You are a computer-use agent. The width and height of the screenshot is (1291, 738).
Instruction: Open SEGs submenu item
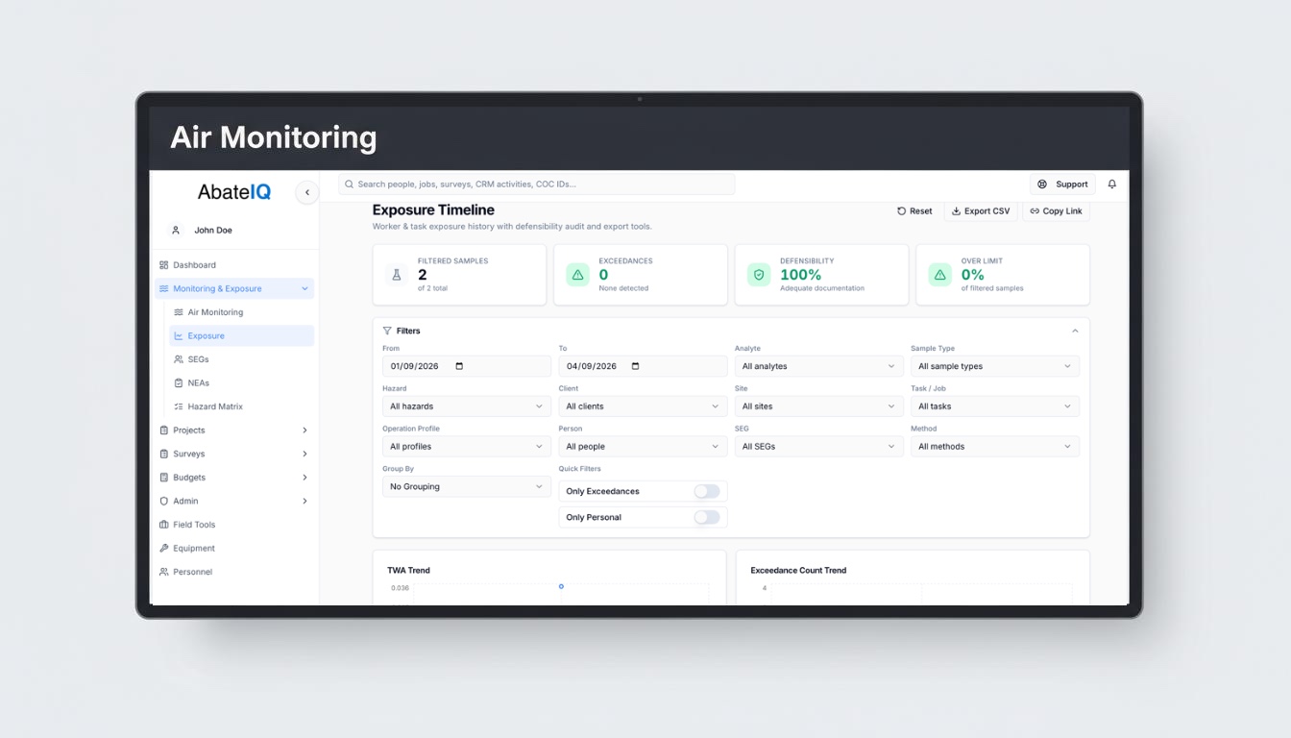tap(241, 359)
